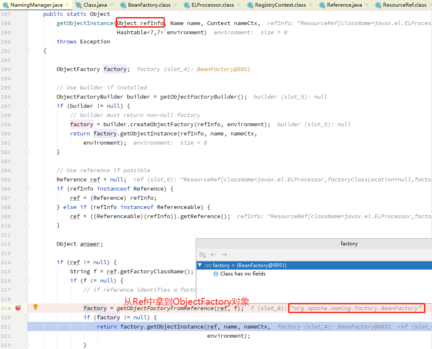Viewport: 432px width, 349px height.
Task: Click the code-fold arrow at line 297
Action: (x=27, y=106)
